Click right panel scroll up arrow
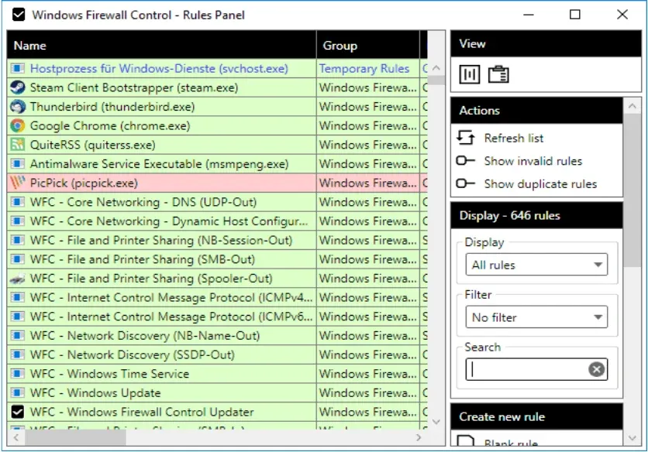 [632, 106]
